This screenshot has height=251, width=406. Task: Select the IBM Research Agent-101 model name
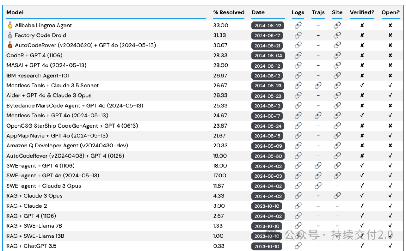tap(38, 75)
